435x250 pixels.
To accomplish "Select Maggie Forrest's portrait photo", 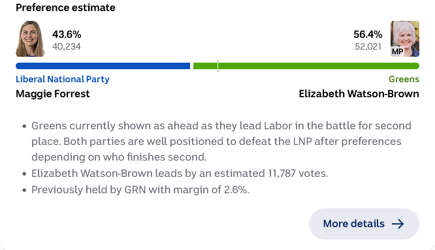I will coord(30,39).
